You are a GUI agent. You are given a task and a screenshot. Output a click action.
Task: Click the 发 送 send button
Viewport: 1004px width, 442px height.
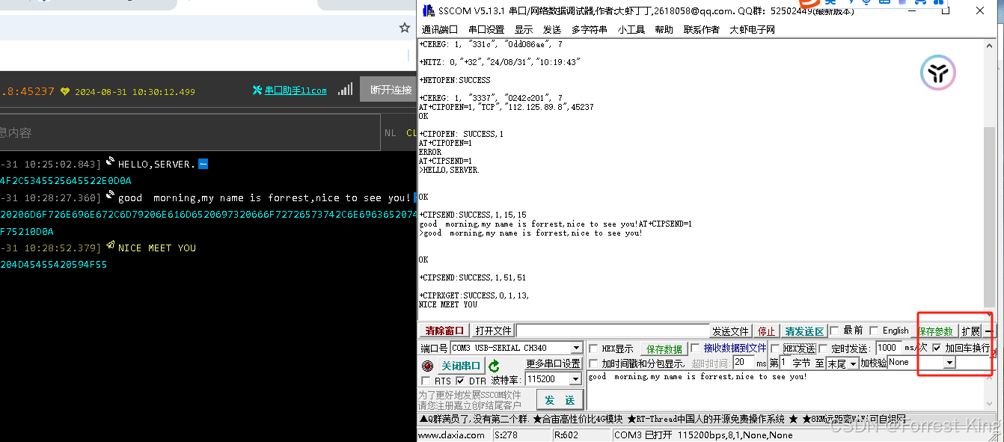click(560, 399)
